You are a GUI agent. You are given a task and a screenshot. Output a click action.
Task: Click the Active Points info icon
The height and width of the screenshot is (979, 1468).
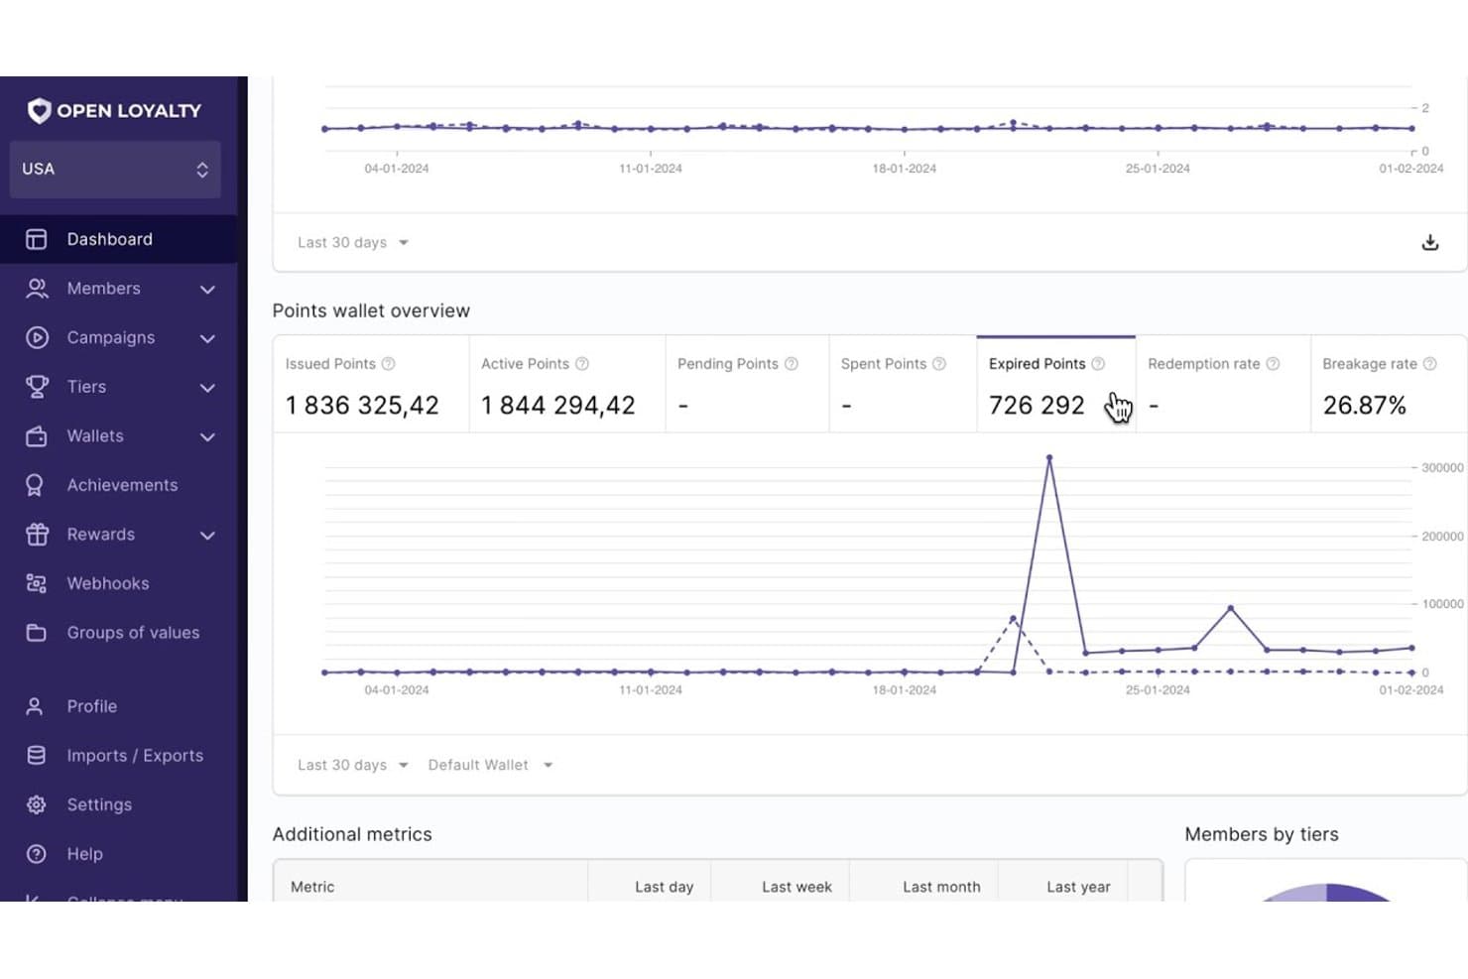[x=582, y=364]
